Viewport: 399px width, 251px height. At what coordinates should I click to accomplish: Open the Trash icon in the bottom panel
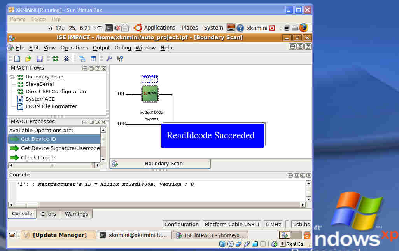[307, 235]
